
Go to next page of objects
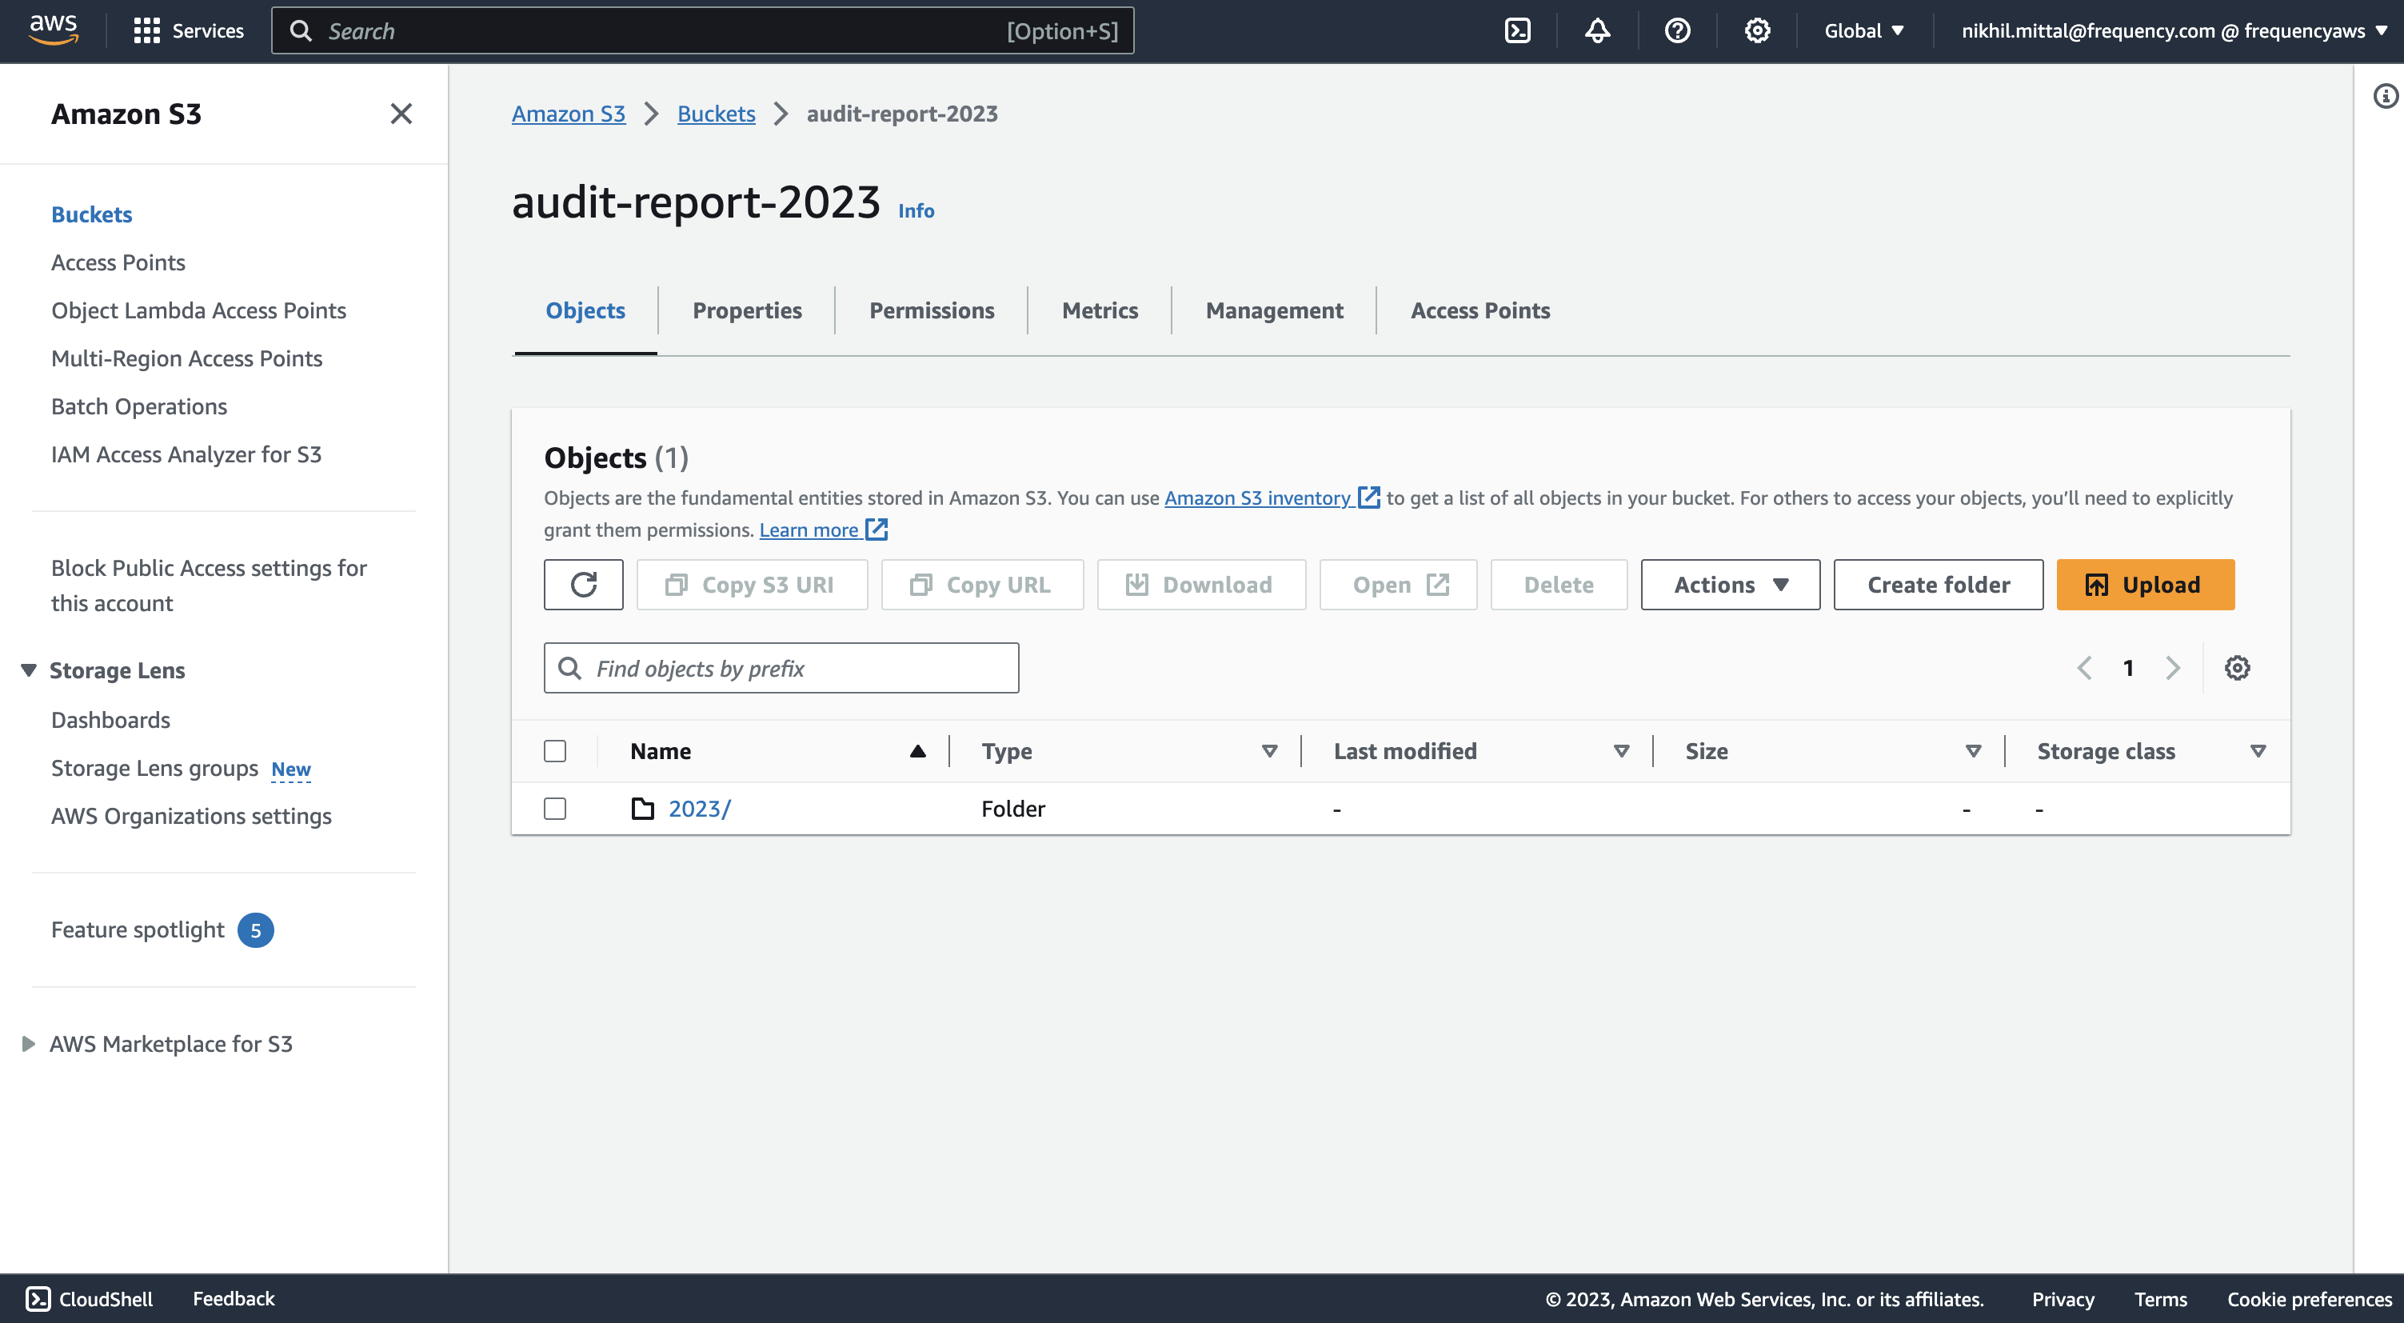click(x=2173, y=668)
